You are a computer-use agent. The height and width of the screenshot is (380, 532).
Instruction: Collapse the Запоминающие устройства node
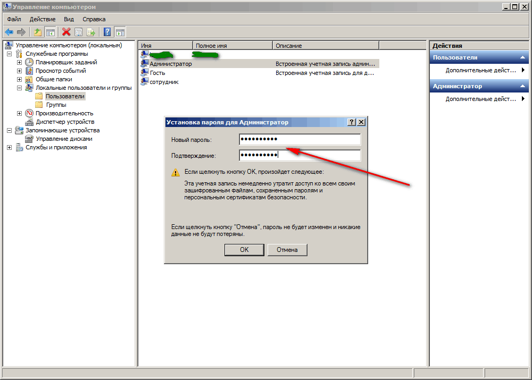[x=10, y=130]
